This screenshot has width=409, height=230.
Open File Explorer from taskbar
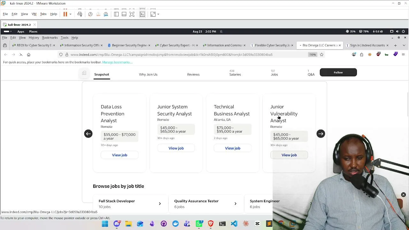pos(128,224)
